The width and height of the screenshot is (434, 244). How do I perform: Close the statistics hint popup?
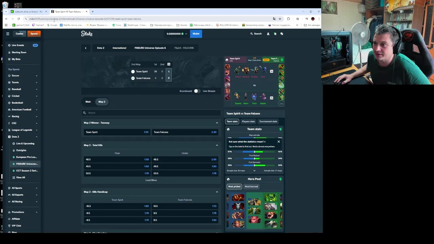click(279, 142)
